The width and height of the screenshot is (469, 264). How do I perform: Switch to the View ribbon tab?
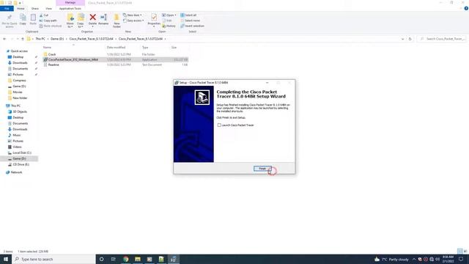[48, 9]
